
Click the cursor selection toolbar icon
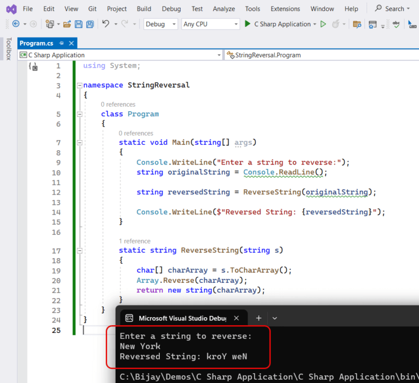(412, 25)
